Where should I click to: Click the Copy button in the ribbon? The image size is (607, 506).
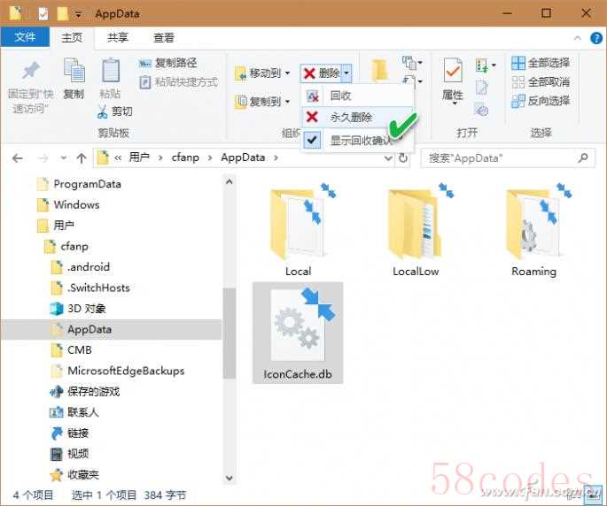point(74,79)
